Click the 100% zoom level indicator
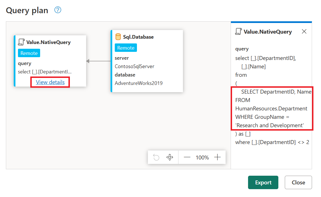Viewport: 321px width, 197px height. 202,157
